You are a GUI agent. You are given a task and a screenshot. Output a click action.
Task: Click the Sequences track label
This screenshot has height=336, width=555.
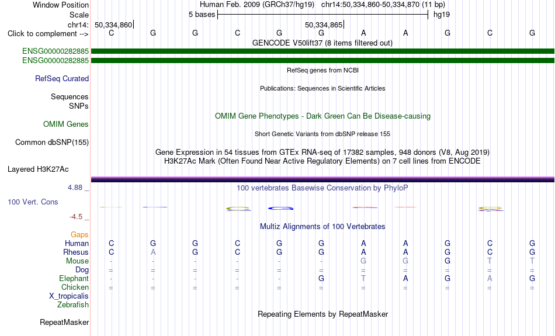point(70,96)
